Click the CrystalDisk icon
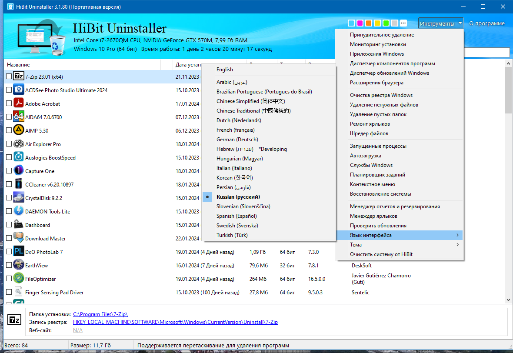This screenshot has width=513, height=353. tap(19, 198)
